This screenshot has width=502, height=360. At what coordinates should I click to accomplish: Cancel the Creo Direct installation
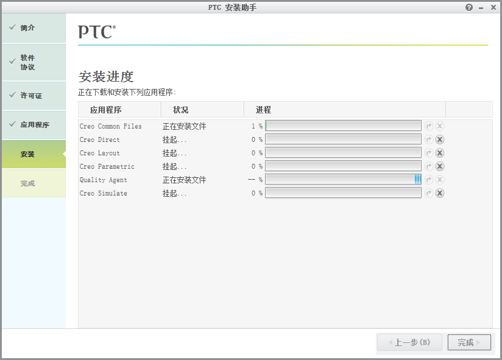click(x=440, y=139)
